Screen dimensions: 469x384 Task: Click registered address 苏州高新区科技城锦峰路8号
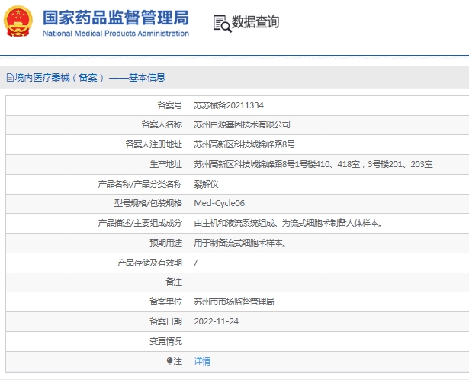tap(244, 144)
